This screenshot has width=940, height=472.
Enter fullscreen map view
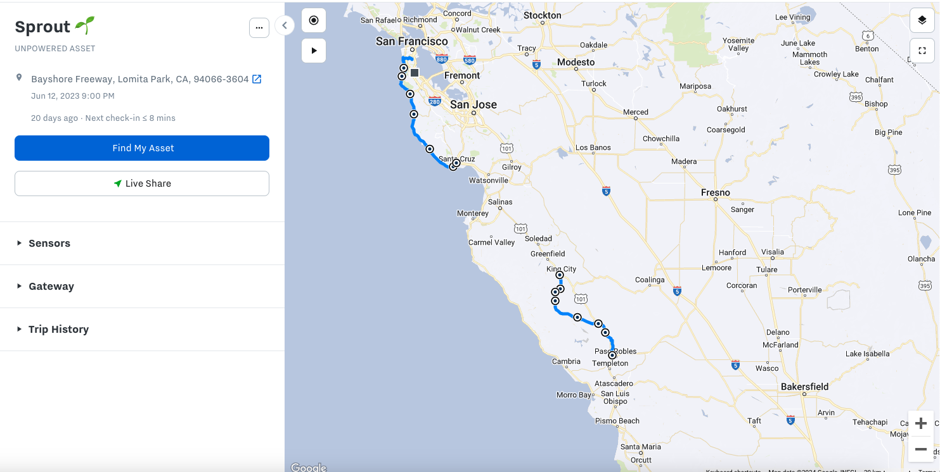pos(922,50)
